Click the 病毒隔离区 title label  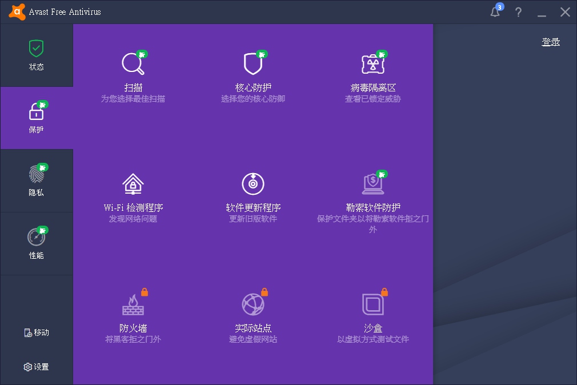373,87
